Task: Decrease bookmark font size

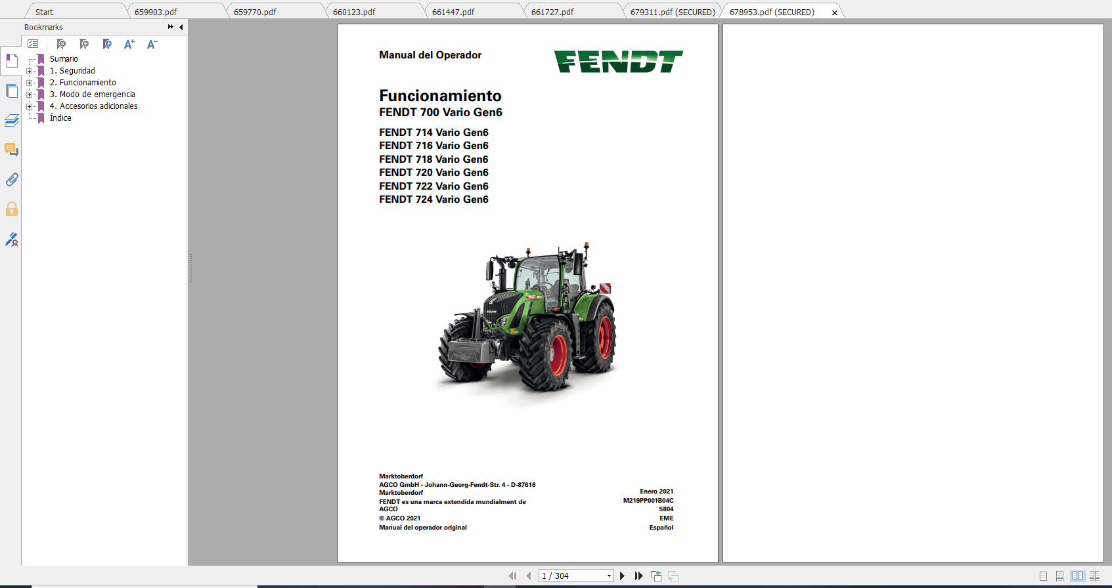Action: tap(152, 44)
